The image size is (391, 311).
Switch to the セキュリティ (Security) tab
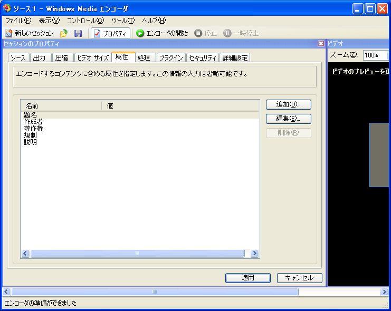203,58
